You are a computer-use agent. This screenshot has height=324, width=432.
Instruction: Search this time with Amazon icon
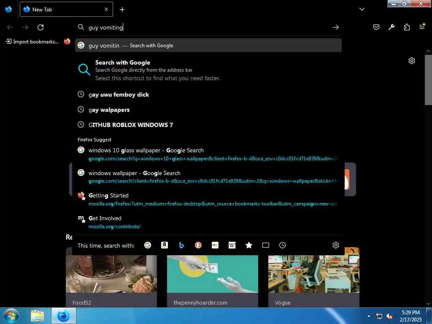pos(165,245)
